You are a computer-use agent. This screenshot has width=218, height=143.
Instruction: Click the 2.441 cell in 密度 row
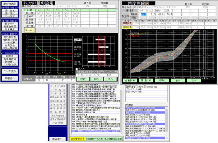66,13
